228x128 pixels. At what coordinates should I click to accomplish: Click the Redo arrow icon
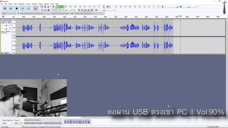coord(74,10)
